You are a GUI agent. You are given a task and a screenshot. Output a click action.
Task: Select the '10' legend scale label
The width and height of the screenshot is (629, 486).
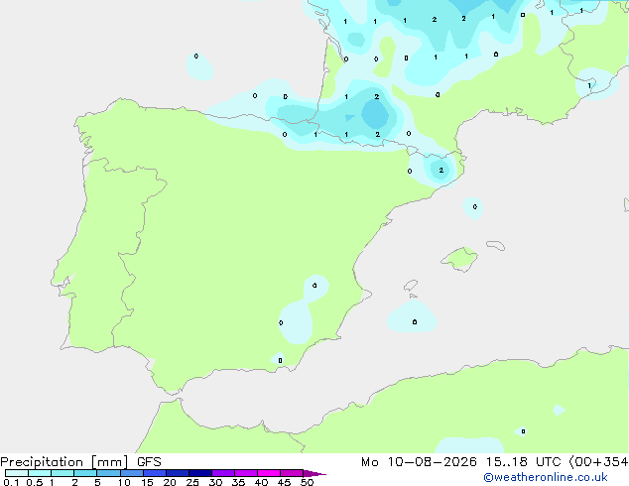pos(124,482)
